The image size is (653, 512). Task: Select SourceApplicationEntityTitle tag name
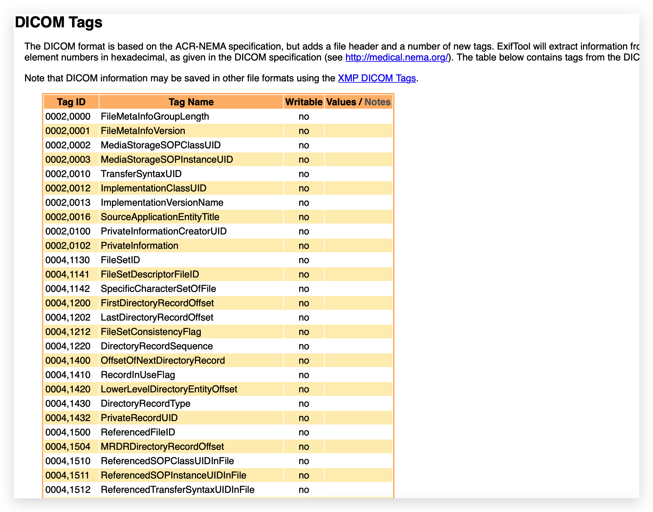160,217
